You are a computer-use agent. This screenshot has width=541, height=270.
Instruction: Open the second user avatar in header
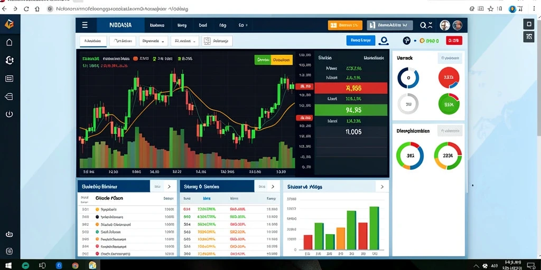[x=457, y=25]
